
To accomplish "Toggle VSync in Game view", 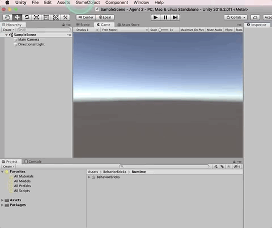I will tap(229, 30).
